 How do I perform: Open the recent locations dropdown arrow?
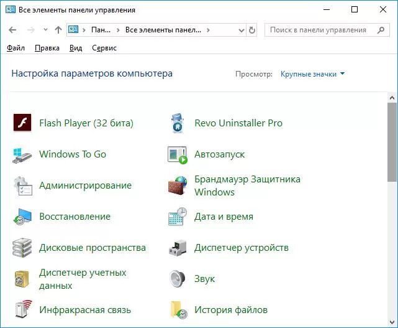click(x=45, y=30)
